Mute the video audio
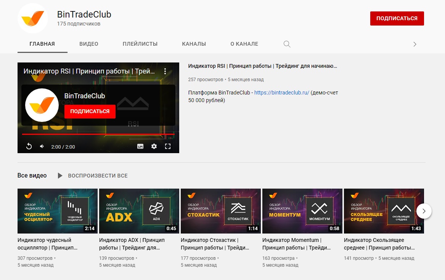445x280 pixels. (42, 146)
